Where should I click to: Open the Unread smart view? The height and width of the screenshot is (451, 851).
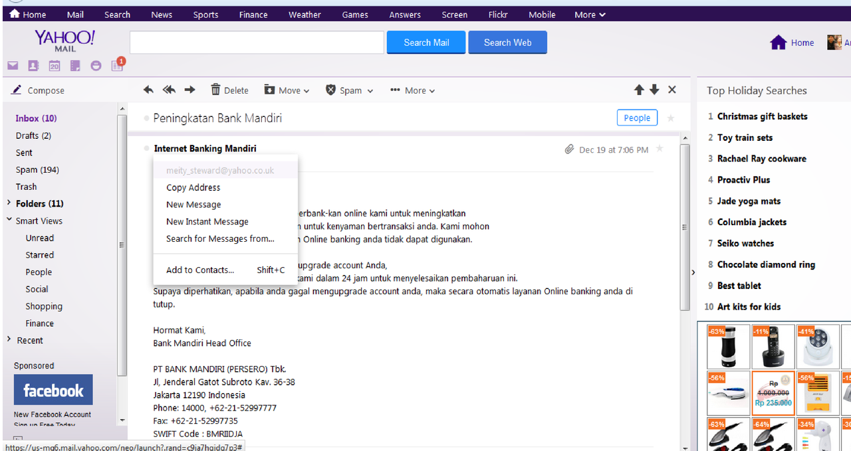tap(40, 238)
